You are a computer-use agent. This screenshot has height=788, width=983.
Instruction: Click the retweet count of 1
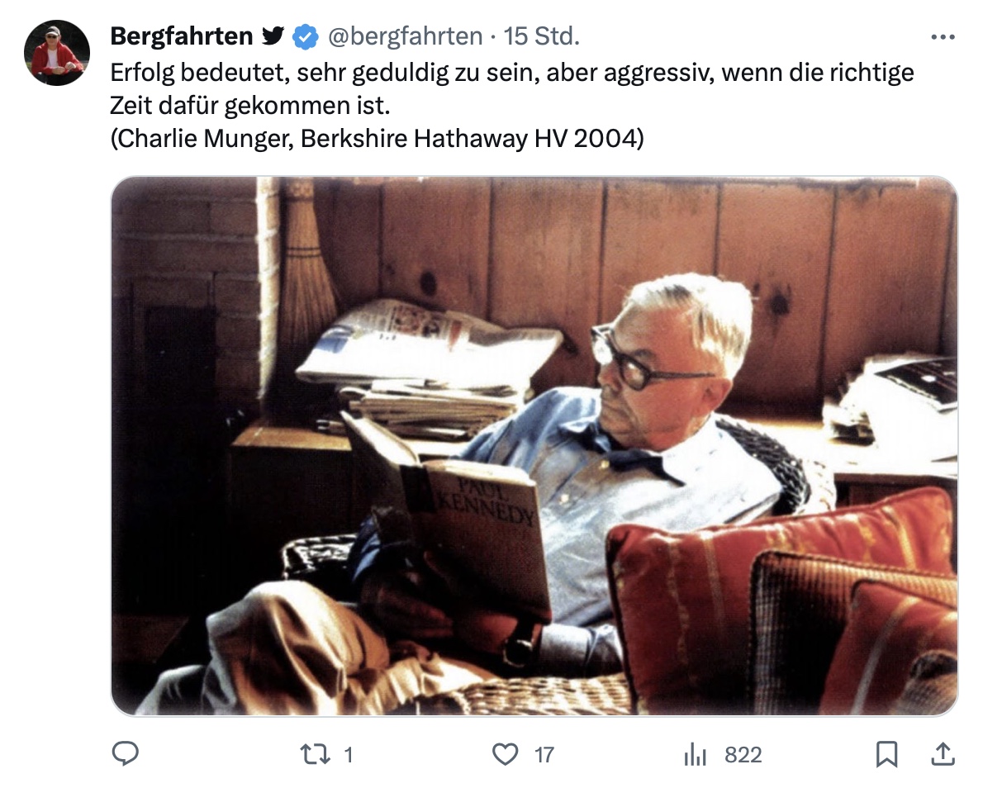click(349, 754)
